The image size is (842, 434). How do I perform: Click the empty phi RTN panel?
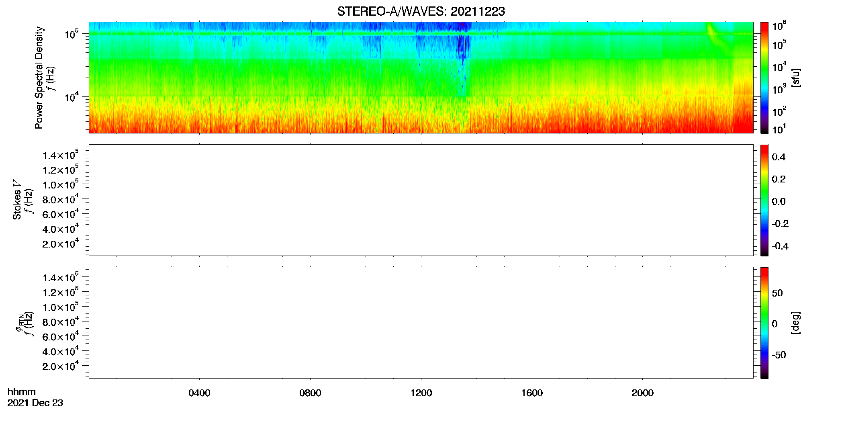421,323
